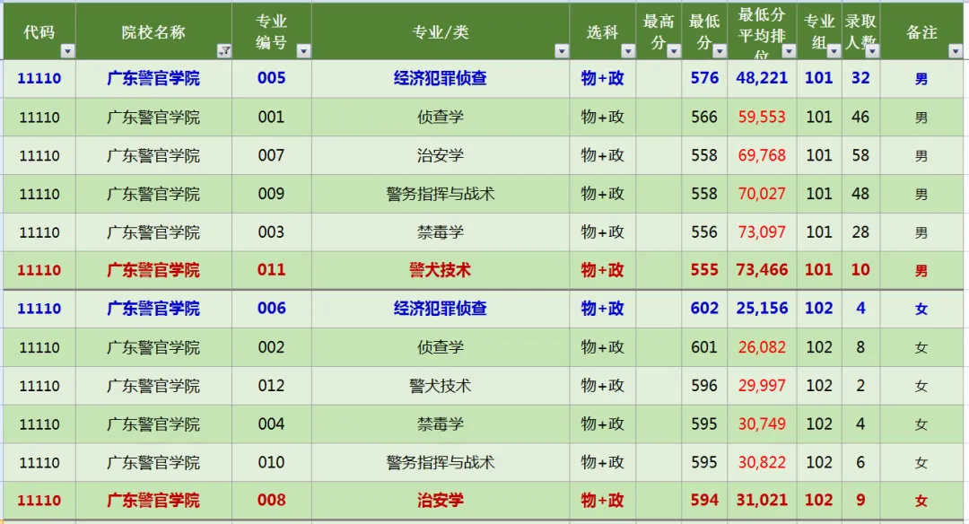Screen dimensions: 969x524
Task: Click minimum score cell 596
Action: [704, 386]
